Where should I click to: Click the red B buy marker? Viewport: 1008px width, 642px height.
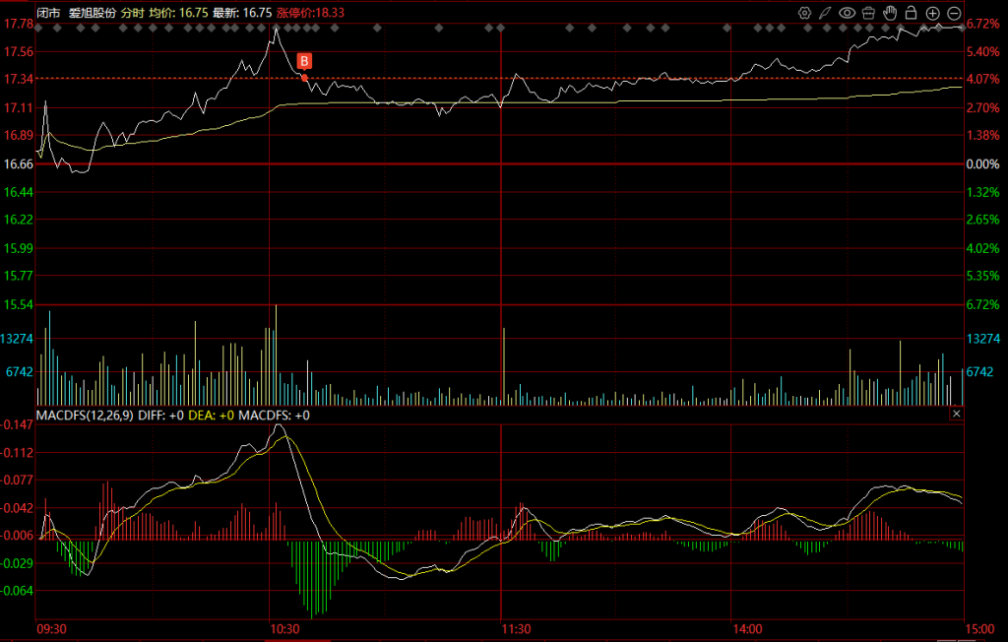[x=304, y=61]
